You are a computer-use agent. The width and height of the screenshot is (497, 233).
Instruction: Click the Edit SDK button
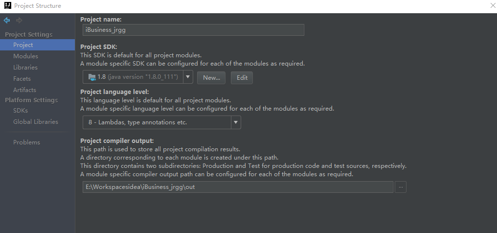[242, 78]
